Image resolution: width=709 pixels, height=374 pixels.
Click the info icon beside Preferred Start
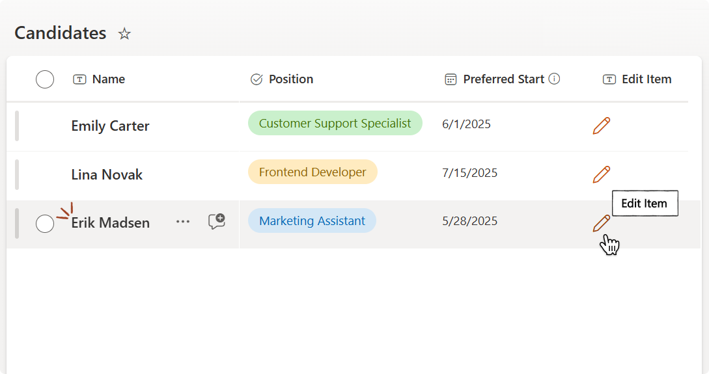554,79
